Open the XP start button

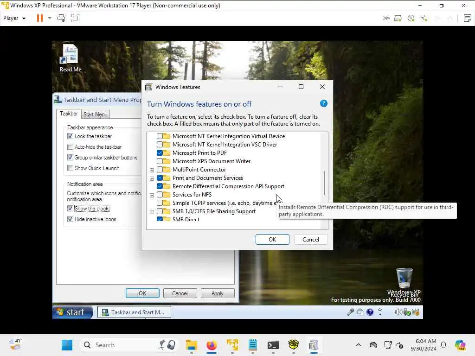[x=72, y=312]
